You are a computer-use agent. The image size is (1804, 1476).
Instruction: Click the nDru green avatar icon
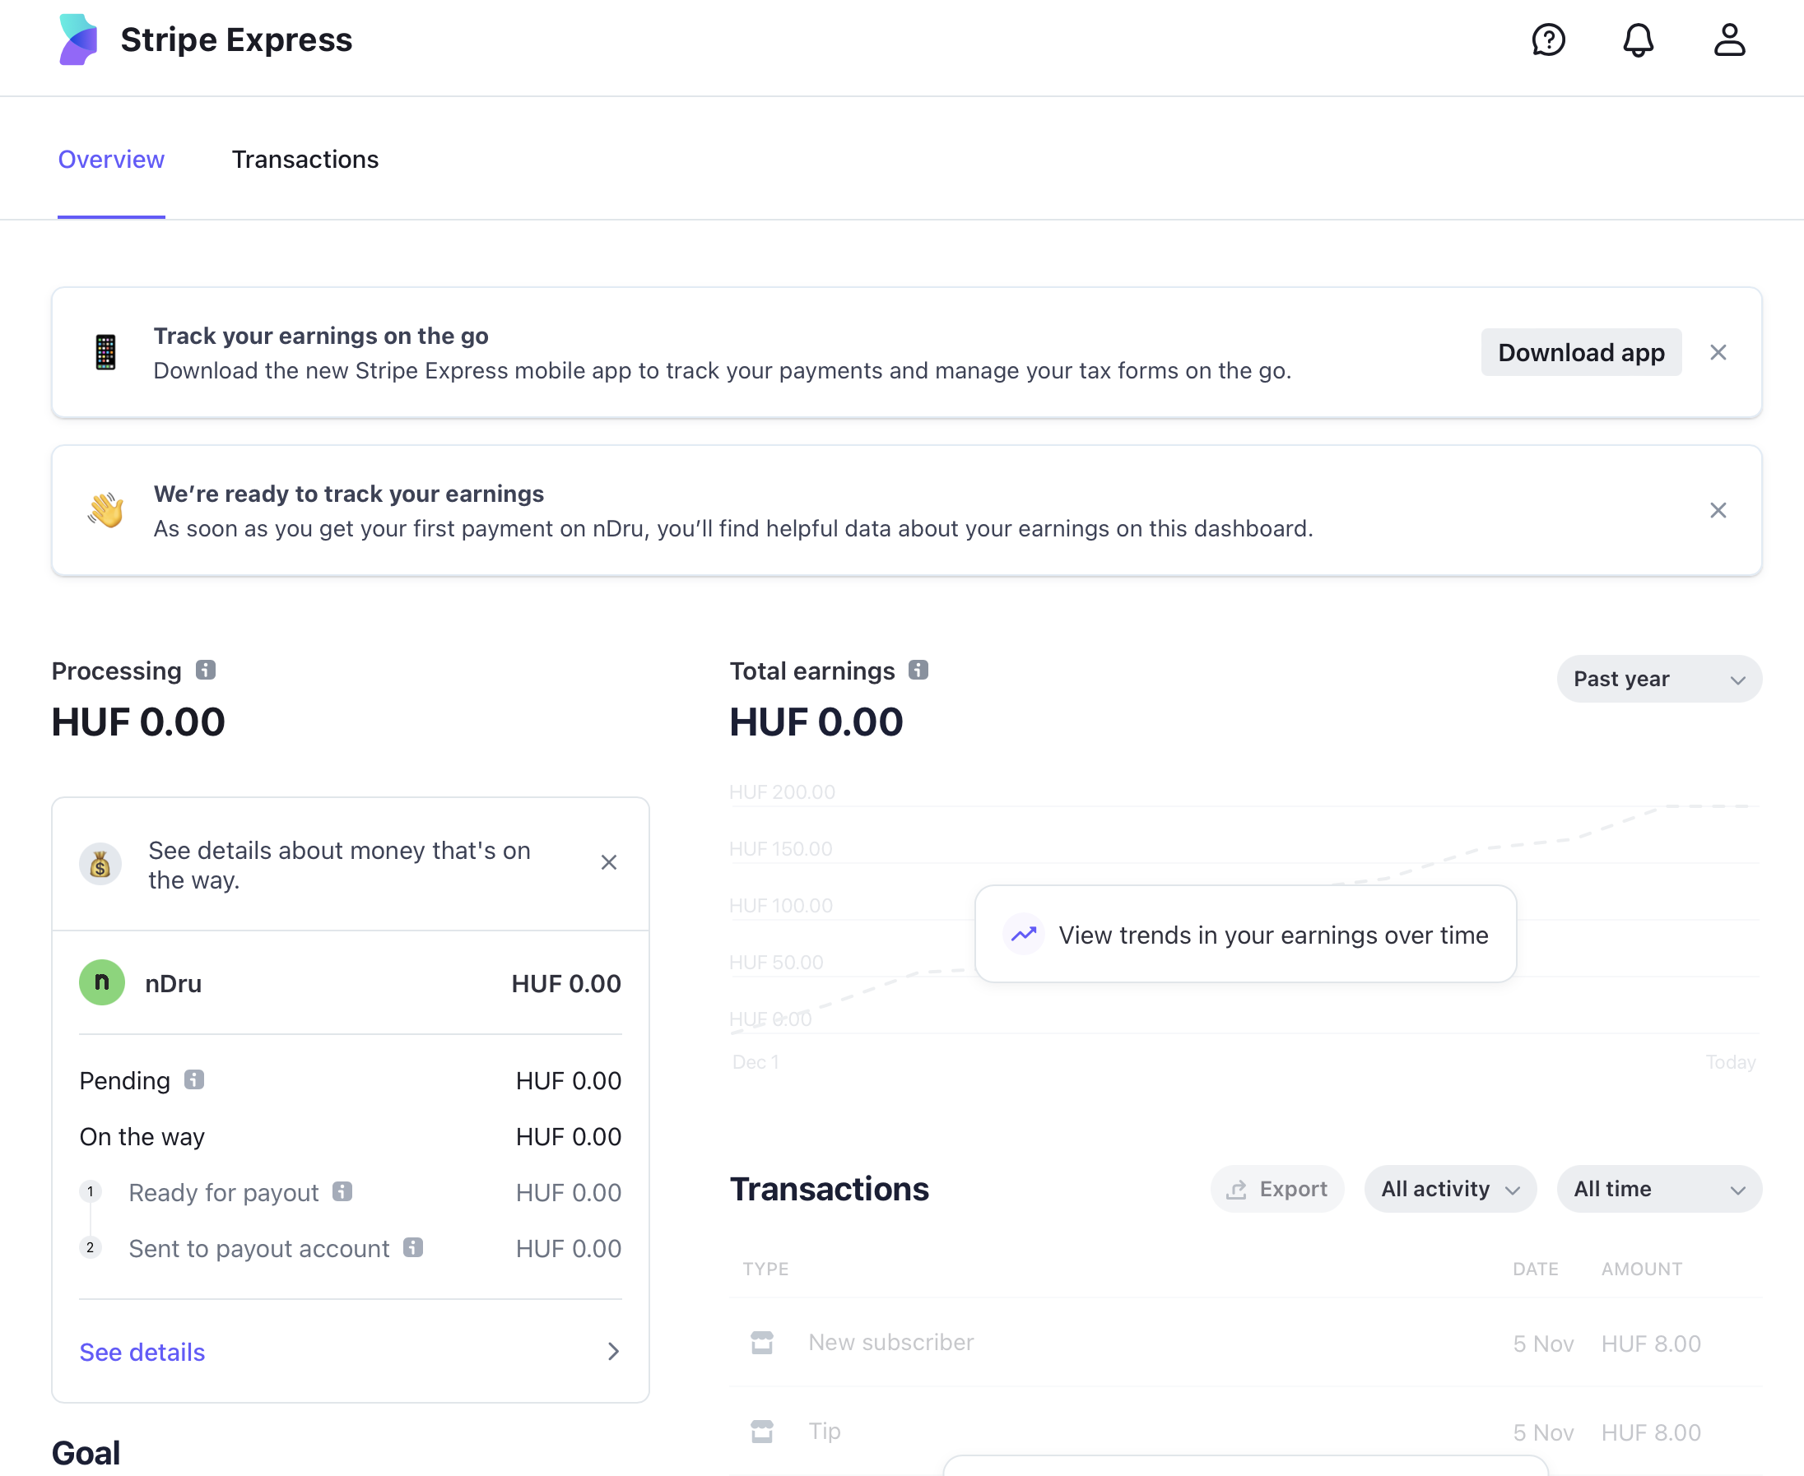tap(102, 983)
